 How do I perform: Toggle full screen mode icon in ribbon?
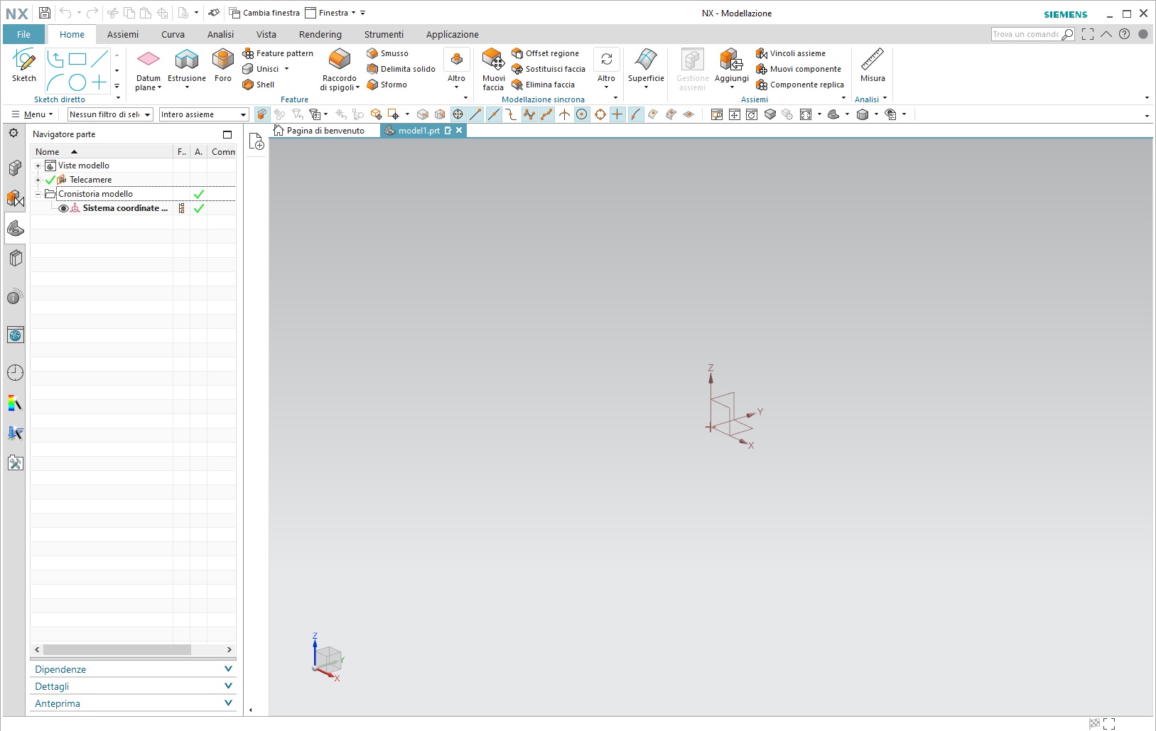tap(1088, 34)
